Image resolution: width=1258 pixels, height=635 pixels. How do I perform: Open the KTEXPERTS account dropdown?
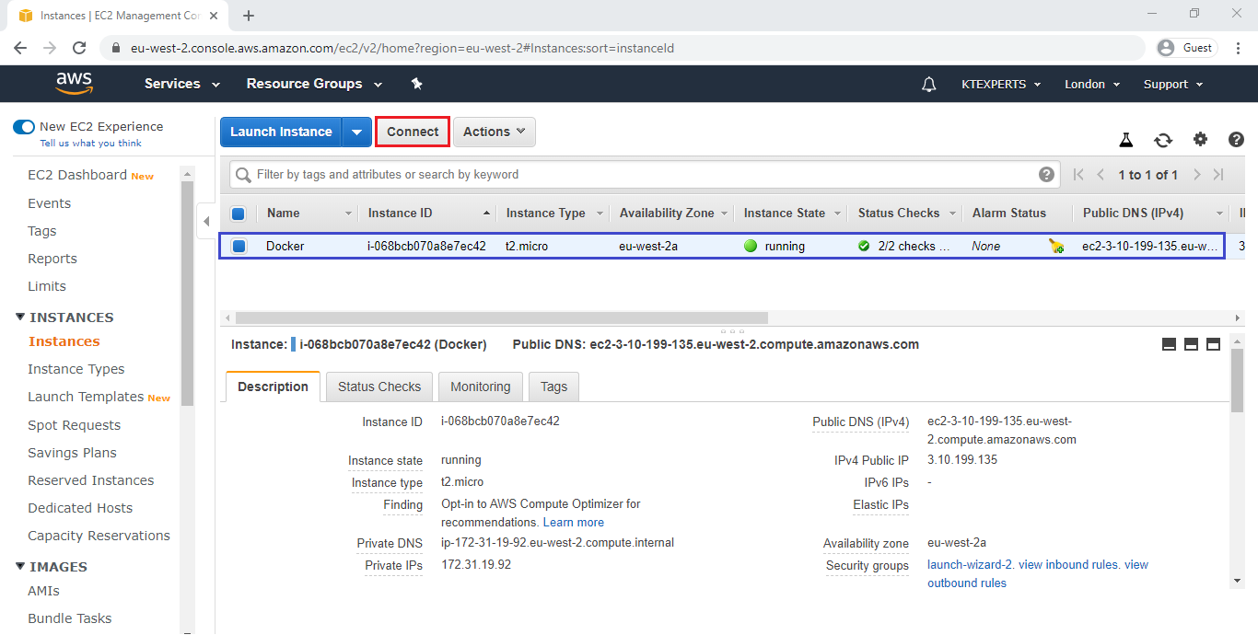1001,84
